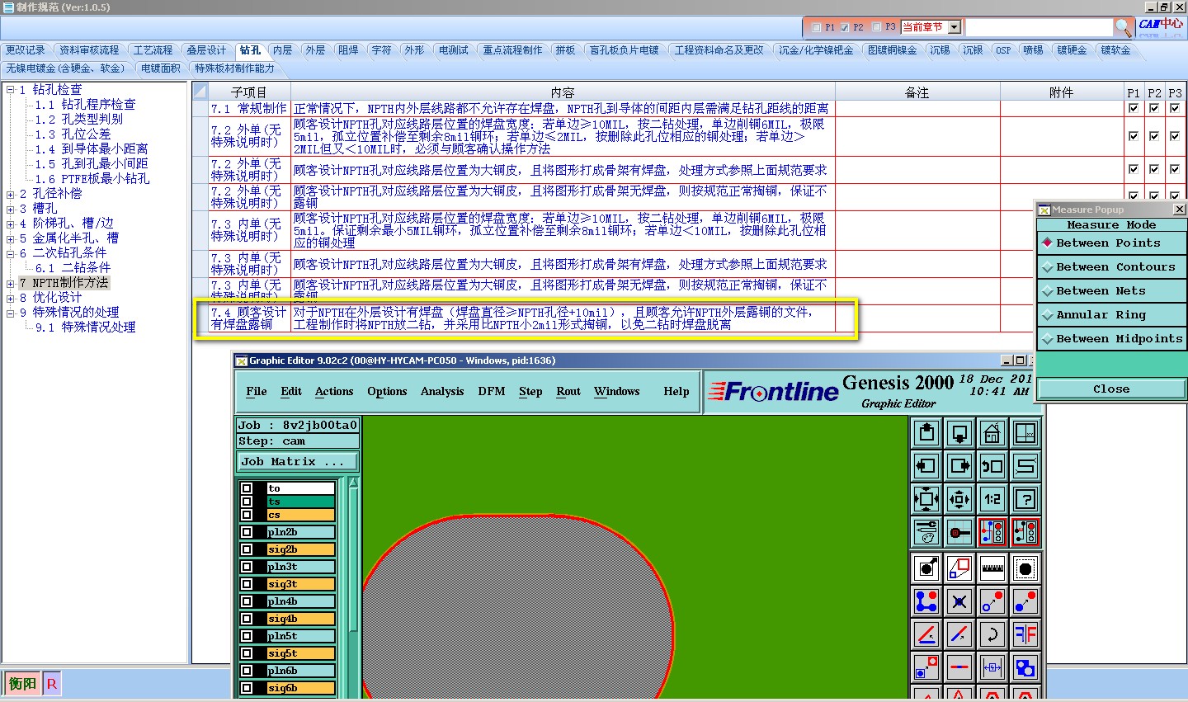
Task: Click the pan right icon
Action: 959,466
